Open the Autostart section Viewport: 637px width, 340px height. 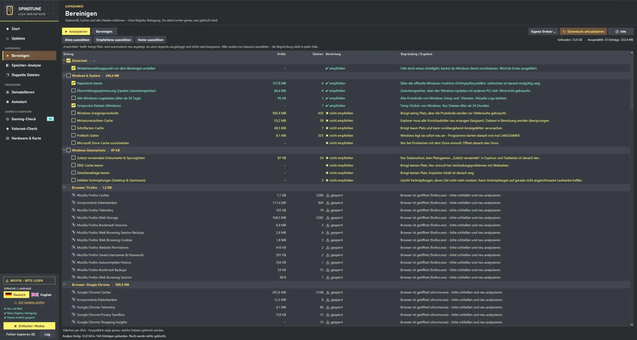click(x=29, y=102)
